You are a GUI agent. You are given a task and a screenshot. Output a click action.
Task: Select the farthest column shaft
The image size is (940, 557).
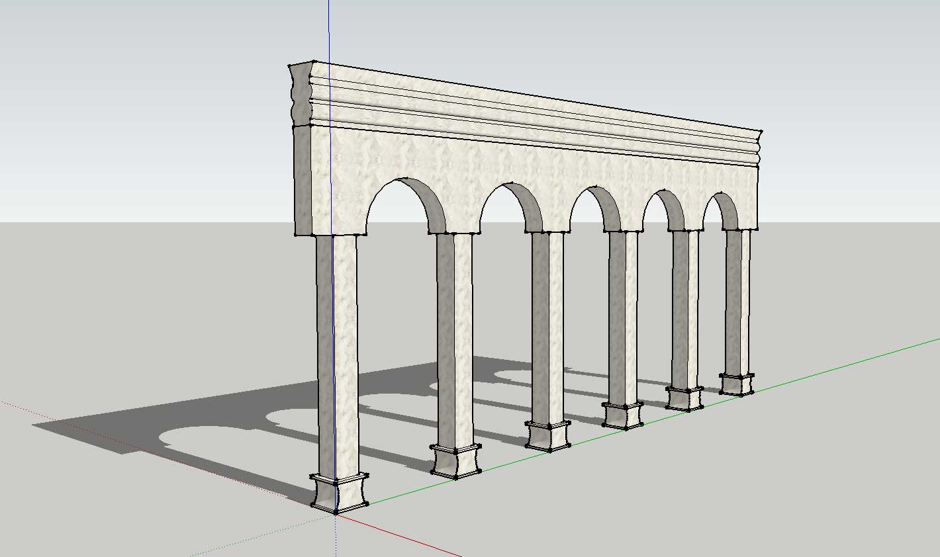[x=737, y=302]
